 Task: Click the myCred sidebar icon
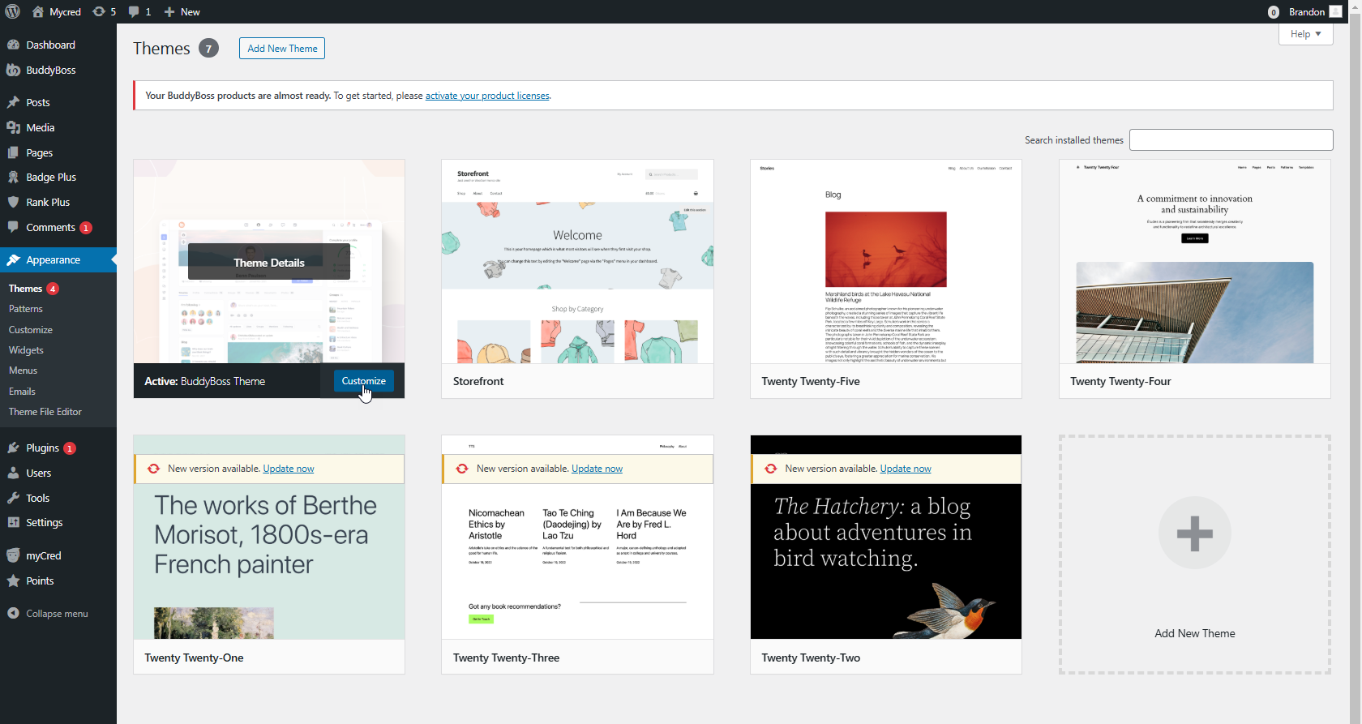tap(13, 555)
